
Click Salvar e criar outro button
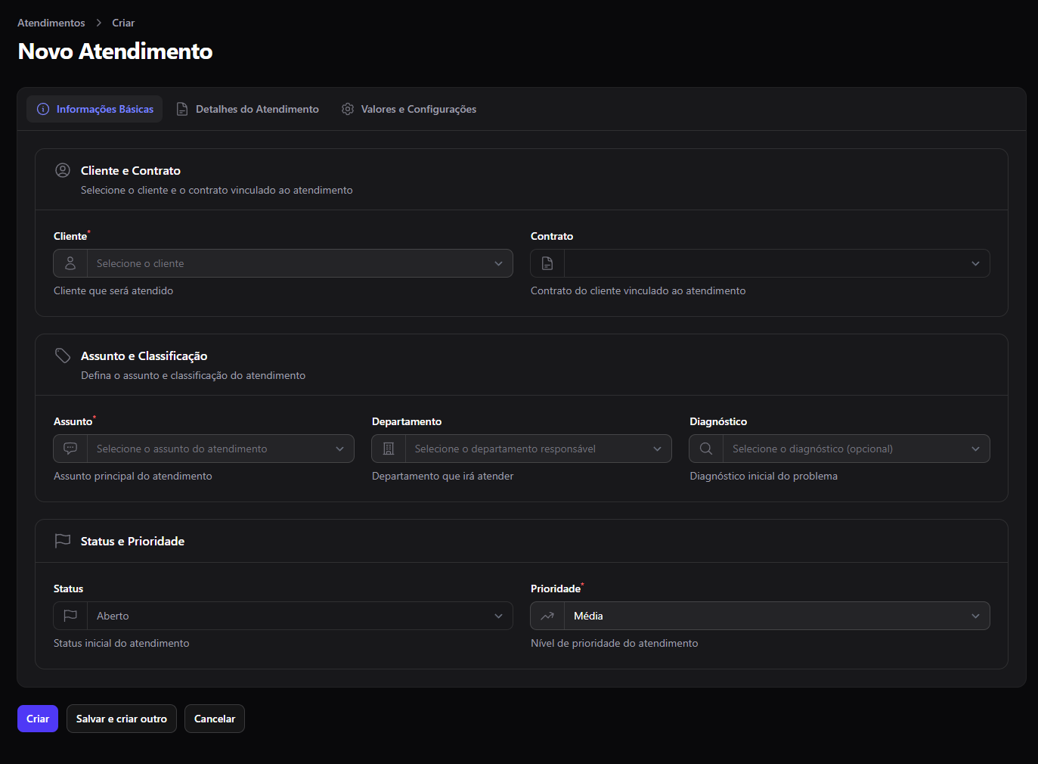point(122,719)
